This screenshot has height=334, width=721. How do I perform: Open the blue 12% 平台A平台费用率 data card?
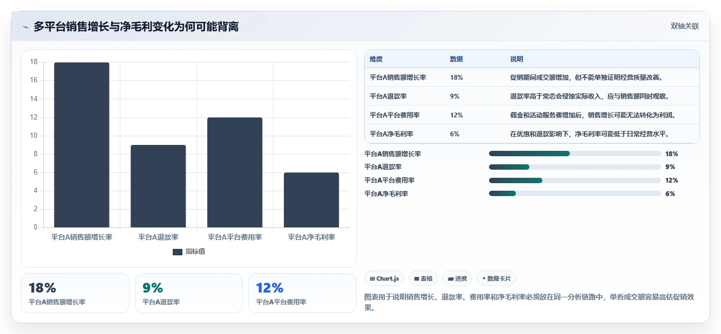coord(302,293)
